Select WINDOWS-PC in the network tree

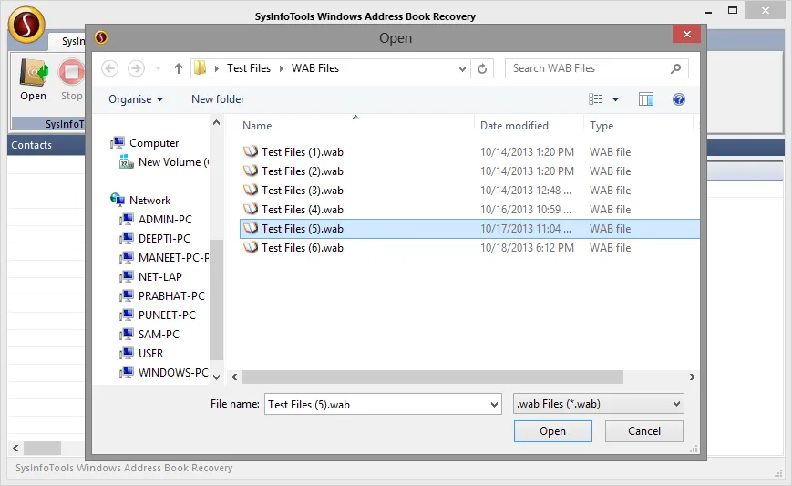173,373
